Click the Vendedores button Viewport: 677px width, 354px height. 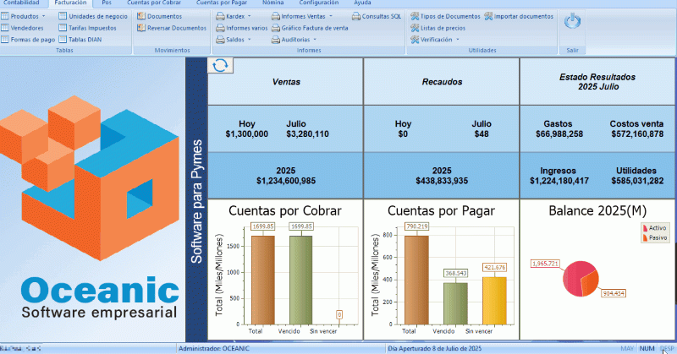click(x=25, y=28)
